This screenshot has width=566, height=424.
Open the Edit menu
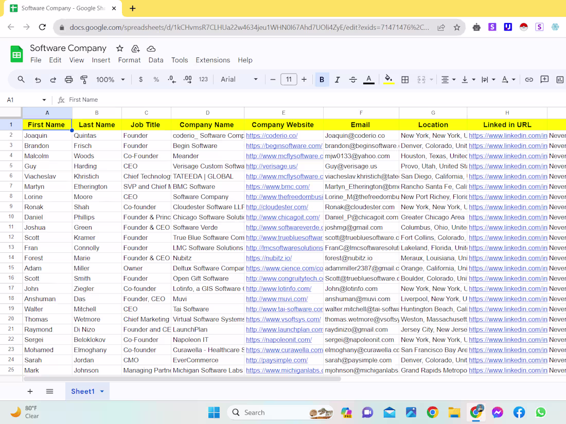pos(55,60)
